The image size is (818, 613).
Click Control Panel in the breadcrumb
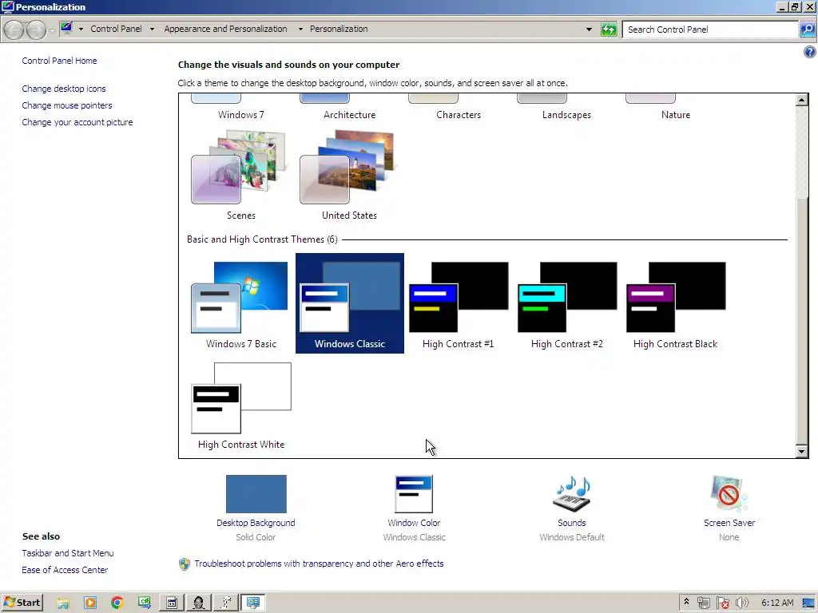[x=116, y=29]
